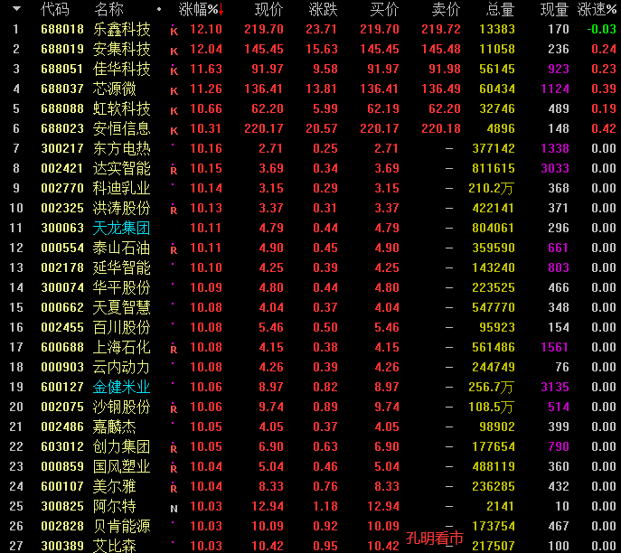This screenshot has width=621, height=553.
Task: Sort by 名称 column header
Action: [108, 9]
